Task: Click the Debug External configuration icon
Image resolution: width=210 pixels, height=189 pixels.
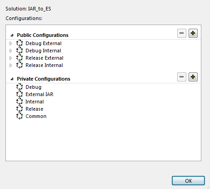Action: pyautogui.click(x=20, y=43)
